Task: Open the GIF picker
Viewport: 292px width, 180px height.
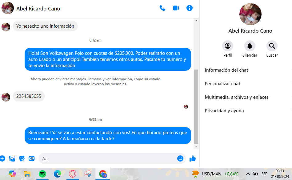Action: 31,158
